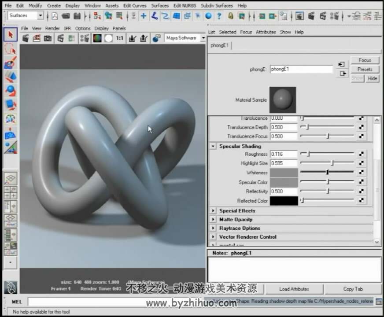384x317 pixels.
Task: Click the phongE name input field
Action: [302, 69]
